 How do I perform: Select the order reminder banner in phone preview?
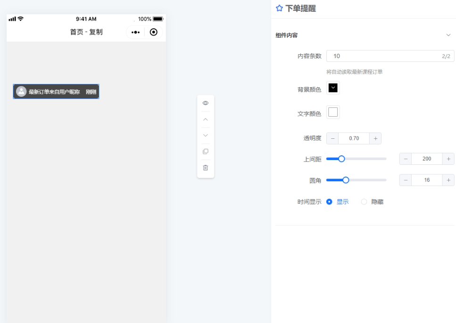coord(56,92)
